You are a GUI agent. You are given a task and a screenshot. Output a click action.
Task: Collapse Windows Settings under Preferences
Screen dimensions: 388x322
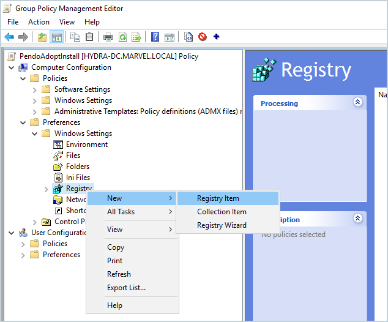[x=35, y=134]
